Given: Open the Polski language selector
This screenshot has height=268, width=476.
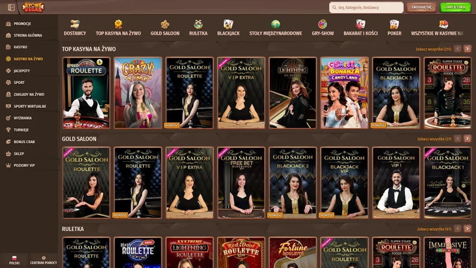Looking at the screenshot, I should click(x=14, y=261).
